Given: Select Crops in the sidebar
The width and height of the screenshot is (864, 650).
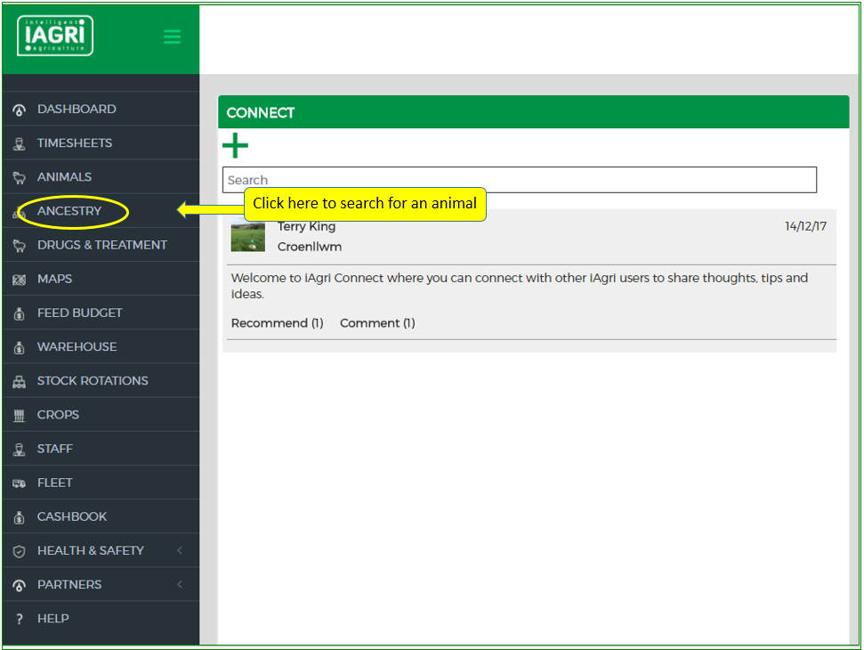Looking at the screenshot, I should [101, 415].
